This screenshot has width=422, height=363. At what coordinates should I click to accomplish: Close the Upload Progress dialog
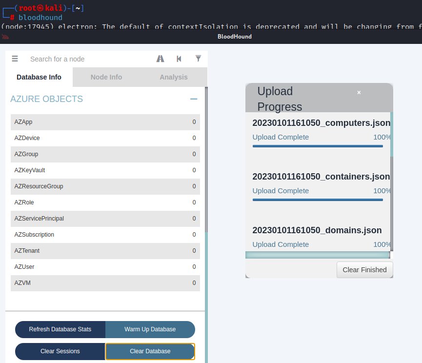[x=359, y=93]
